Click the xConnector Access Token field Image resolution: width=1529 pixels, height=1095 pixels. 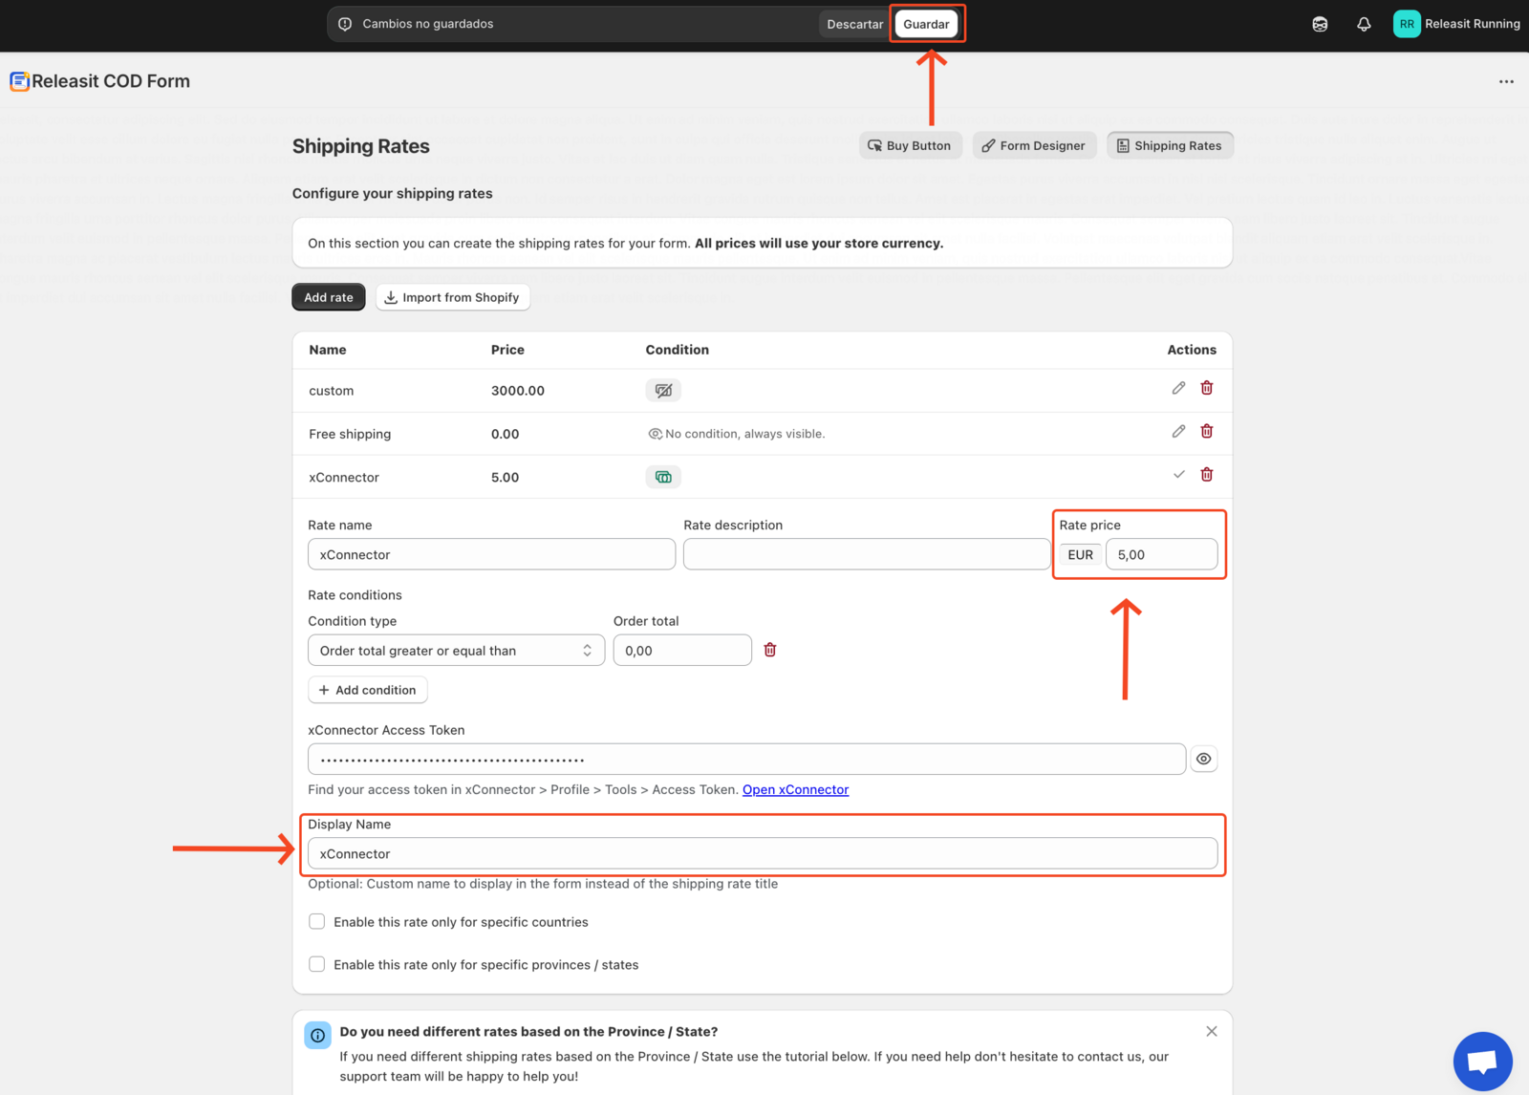pos(746,760)
